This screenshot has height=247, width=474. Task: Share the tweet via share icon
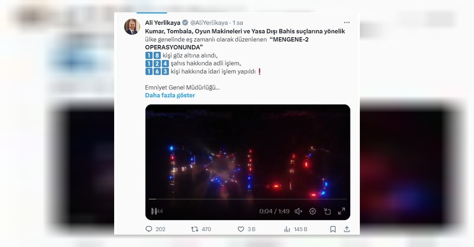[347, 229]
